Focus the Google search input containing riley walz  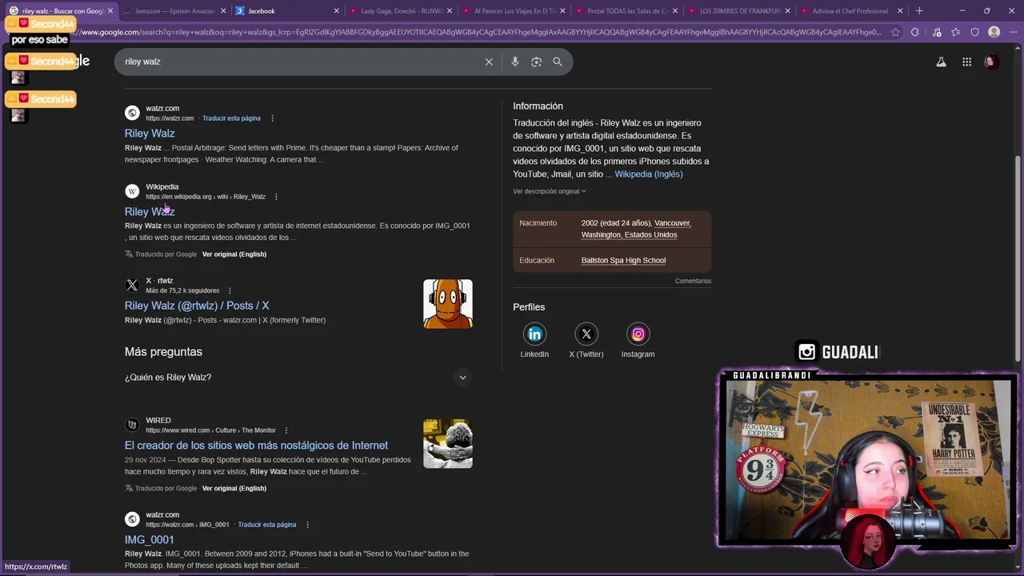[x=300, y=62]
